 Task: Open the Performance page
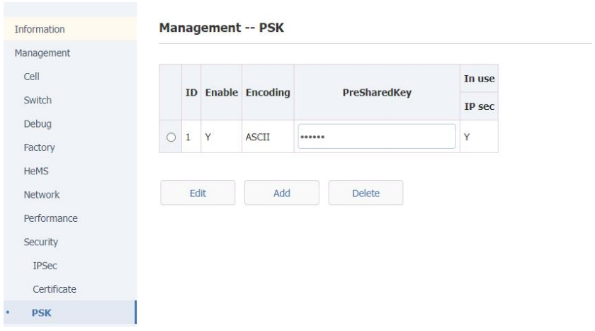(x=50, y=218)
